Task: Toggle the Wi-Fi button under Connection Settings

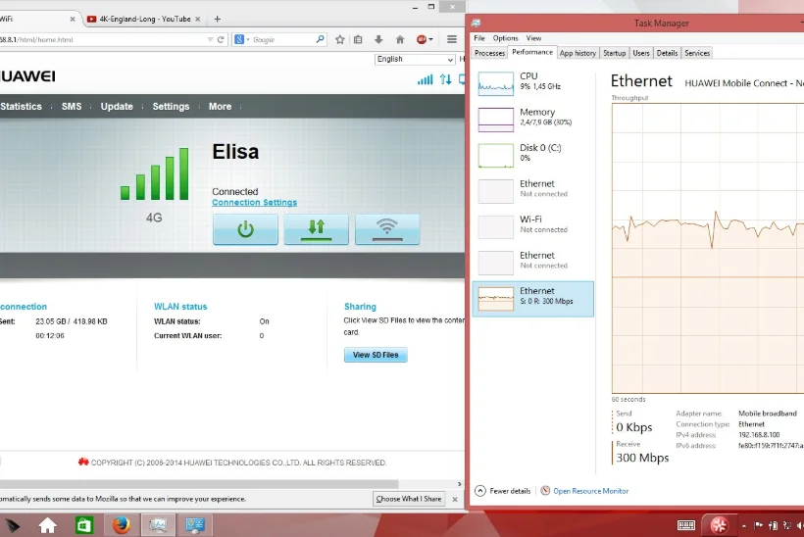Action: (x=387, y=229)
